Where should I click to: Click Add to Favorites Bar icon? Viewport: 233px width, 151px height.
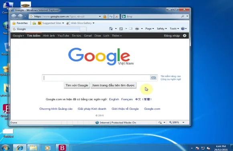(x=34, y=23)
